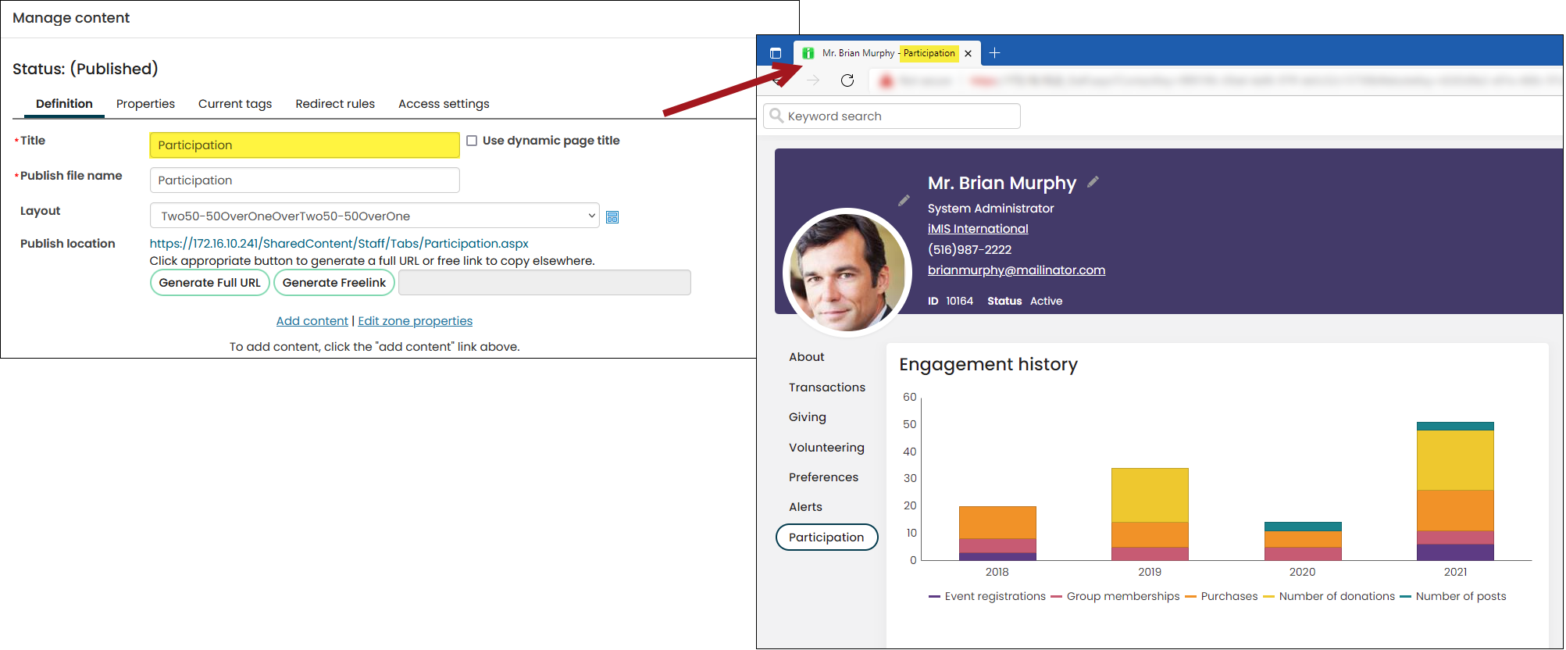Click the edit pencil next to Mr. Brian Murphy

(x=1093, y=182)
